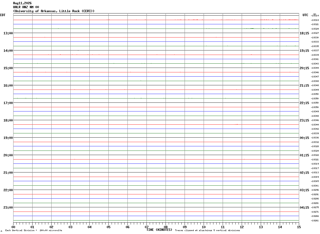Viewport: 320px width, 234px height.
Task: Select the 19:00 CDT time marker
Action: coord(8,138)
